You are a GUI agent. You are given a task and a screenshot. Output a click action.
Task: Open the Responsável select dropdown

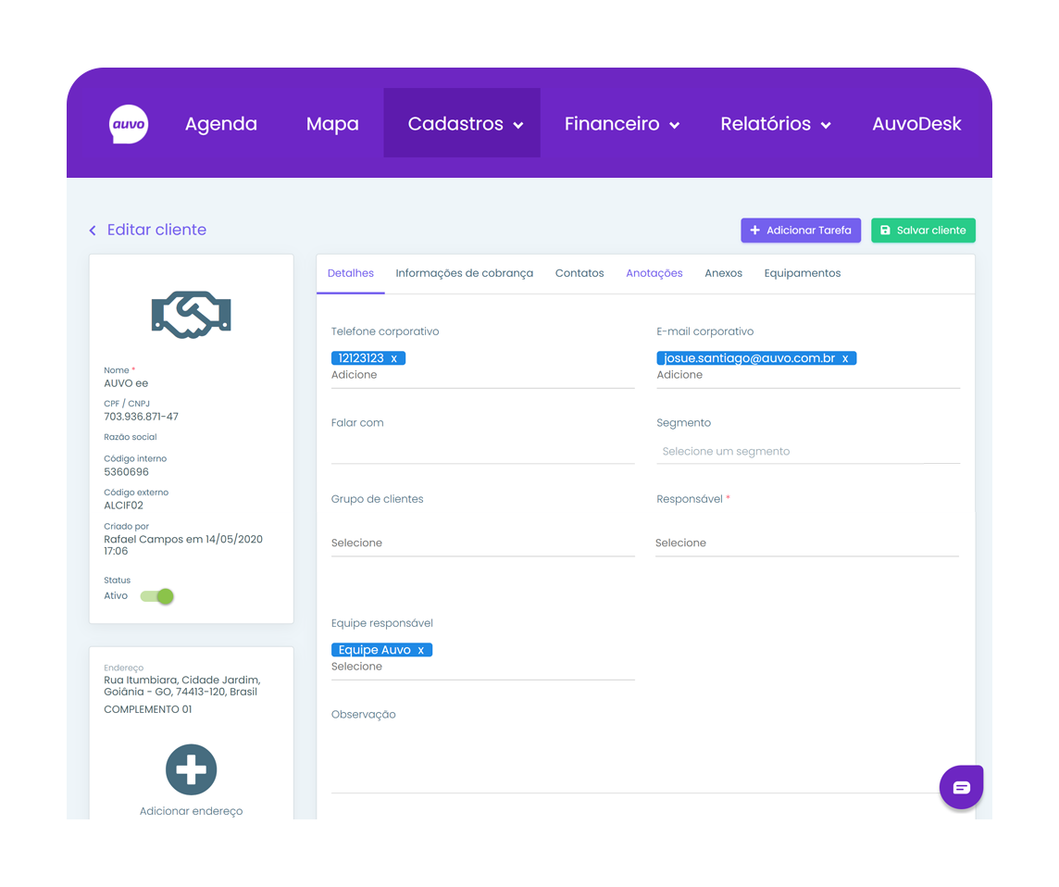pyautogui.click(x=805, y=543)
